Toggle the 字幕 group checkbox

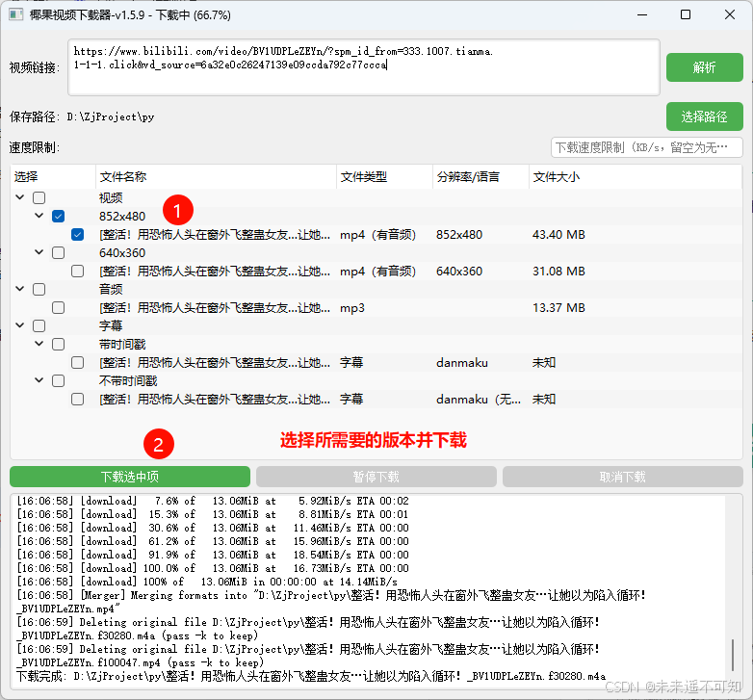point(39,325)
